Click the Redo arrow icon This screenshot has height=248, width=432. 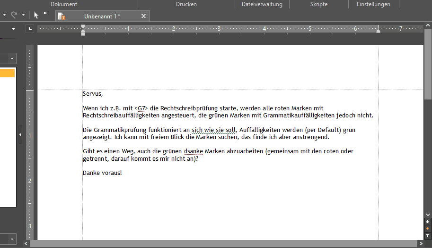pos(14,15)
